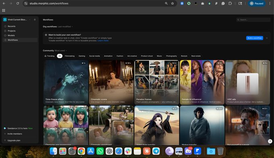Select the Trending filter tab
274x158 pixels.
(50, 56)
